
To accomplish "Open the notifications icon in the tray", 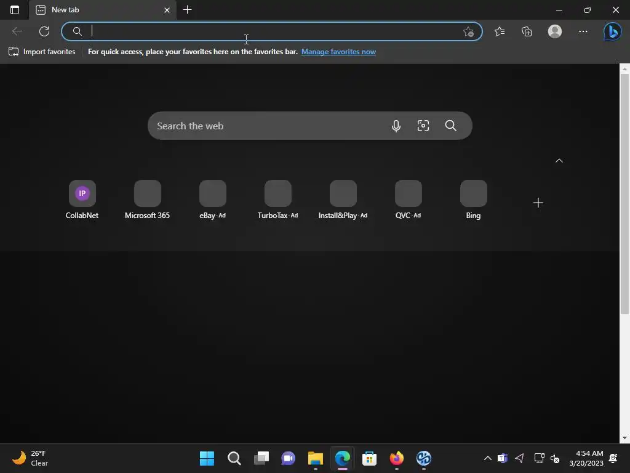I will point(613,458).
